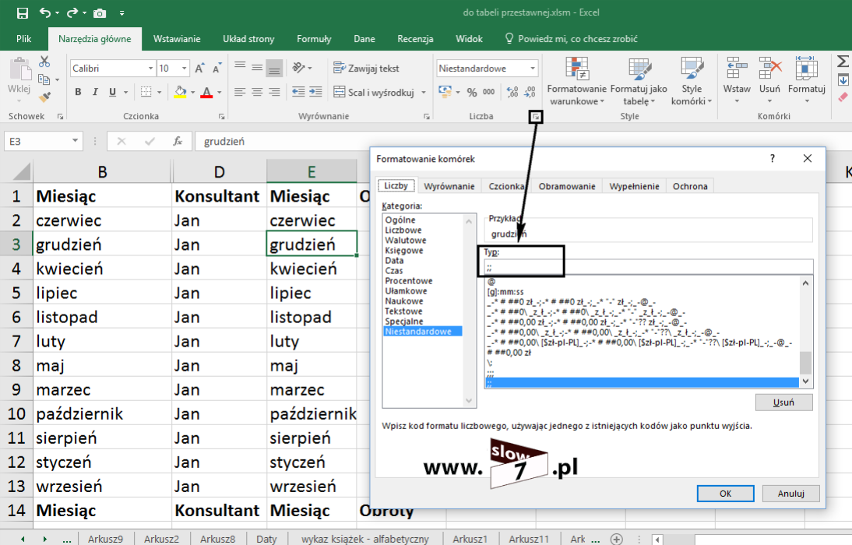Click the camera icon in quick access toolbar
Viewport: 852px width, 545px height.
pyautogui.click(x=100, y=13)
